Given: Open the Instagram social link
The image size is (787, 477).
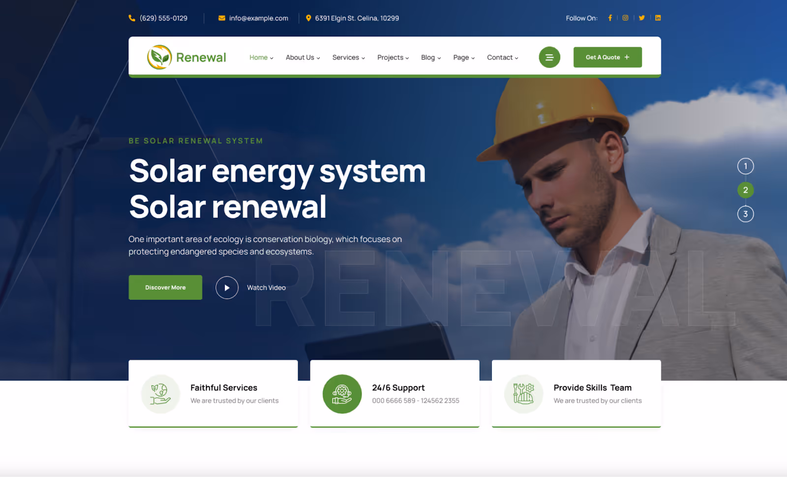Looking at the screenshot, I should [625, 18].
